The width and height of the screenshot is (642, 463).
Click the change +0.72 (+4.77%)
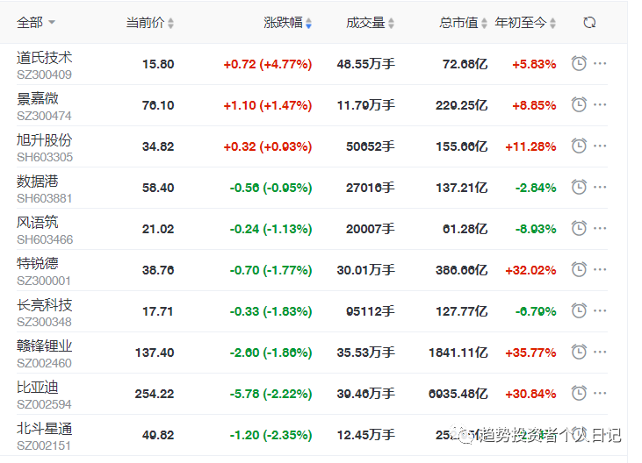click(x=267, y=64)
